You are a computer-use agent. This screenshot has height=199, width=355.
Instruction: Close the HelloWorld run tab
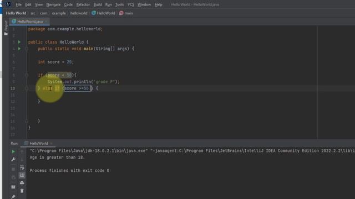pos(52,143)
